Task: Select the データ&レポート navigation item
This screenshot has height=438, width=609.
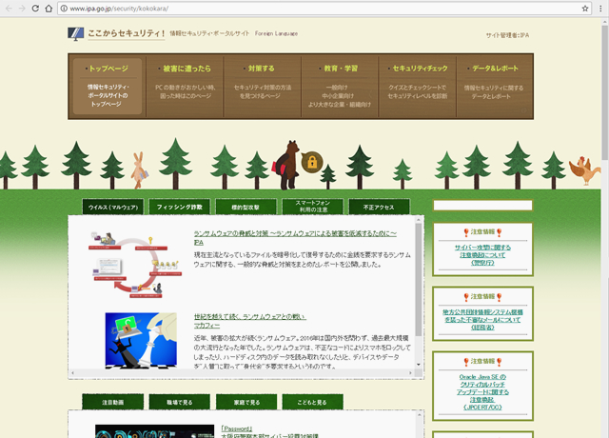Action: pos(493,70)
